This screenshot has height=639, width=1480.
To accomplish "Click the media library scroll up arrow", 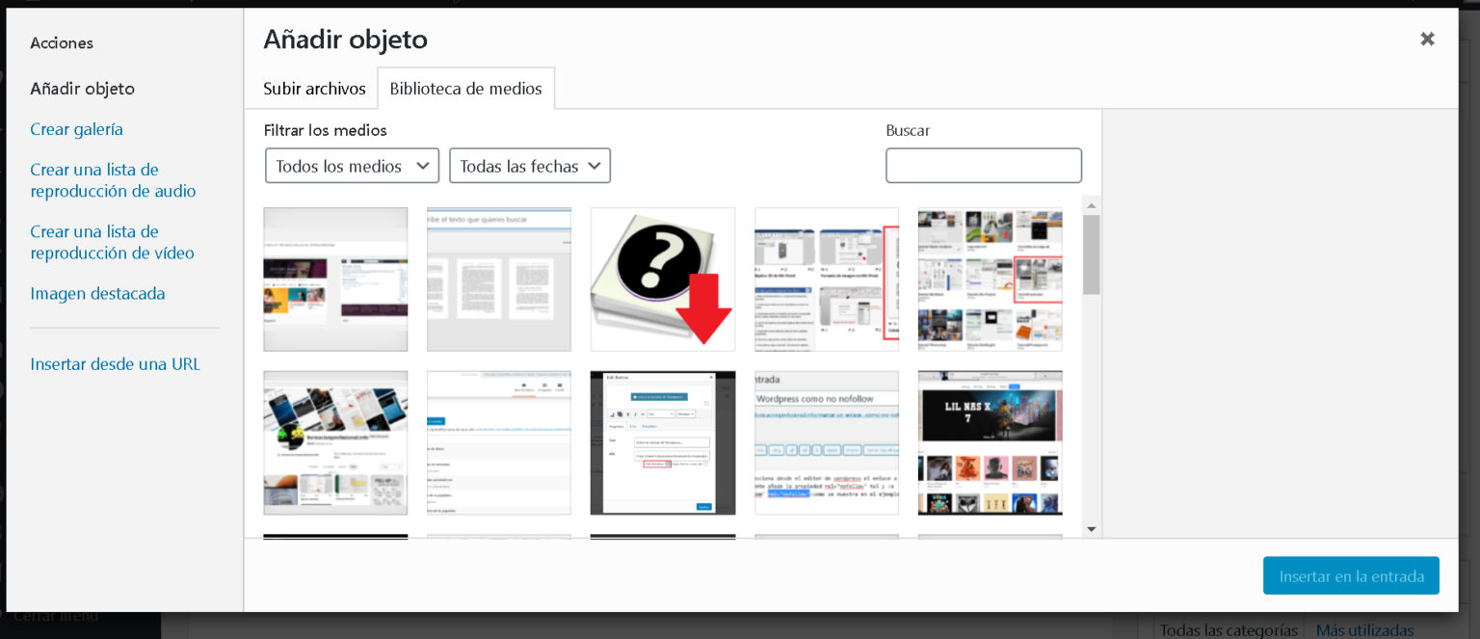I will [x=1092, y=205].
